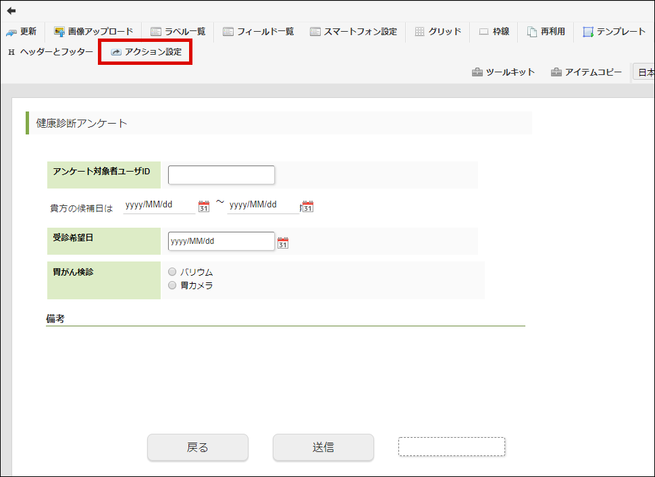
Task: Click the 枠線 border icon
Action: click(x=494, y=31)
